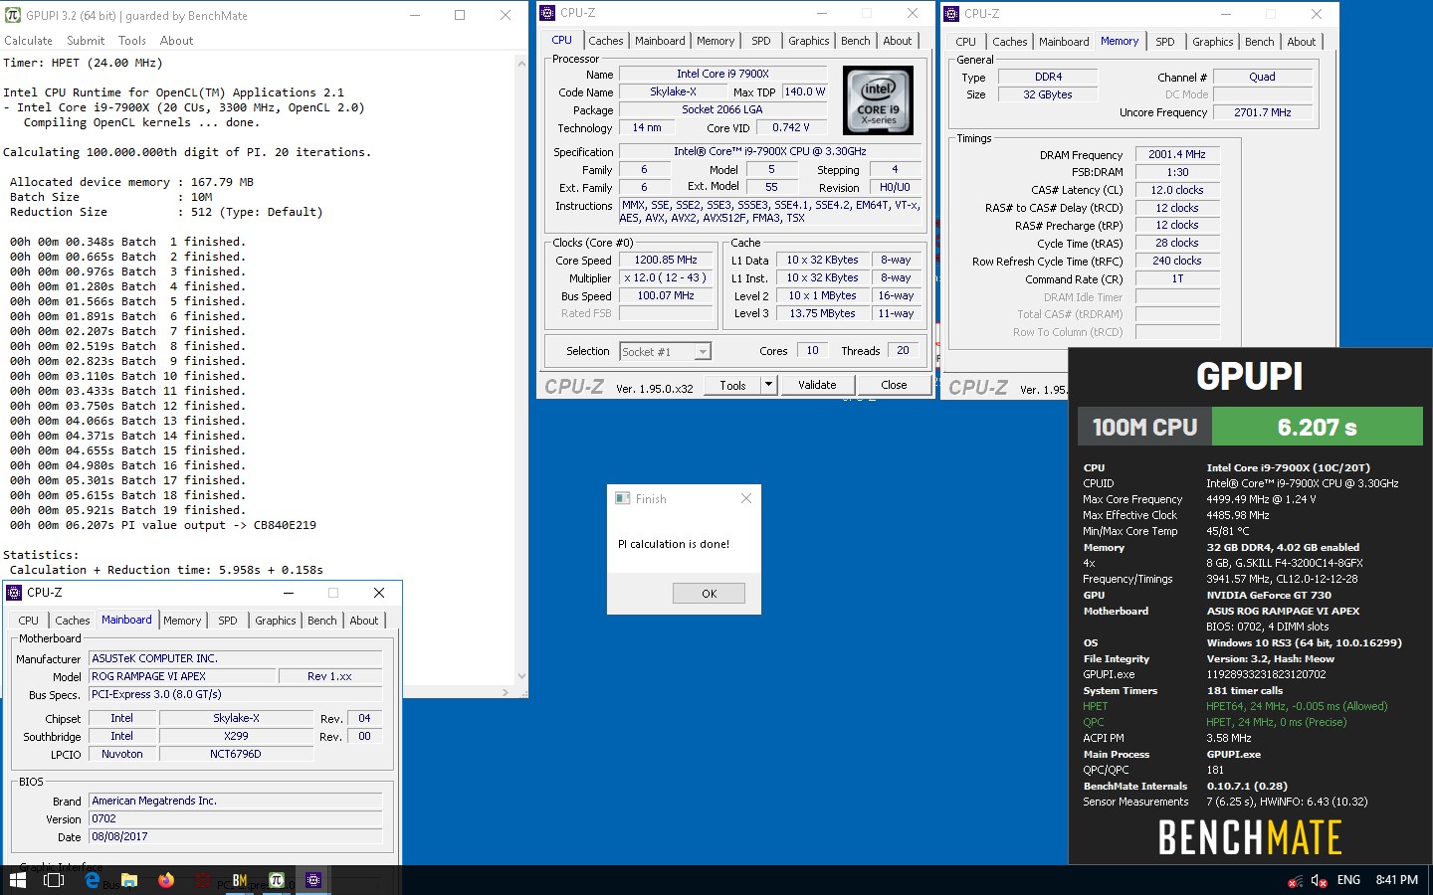Viewport: 1433px width, 895px height.
Task: Click the DRAM Frequency value 2001.4 MHz
Action: point(1177,155)
